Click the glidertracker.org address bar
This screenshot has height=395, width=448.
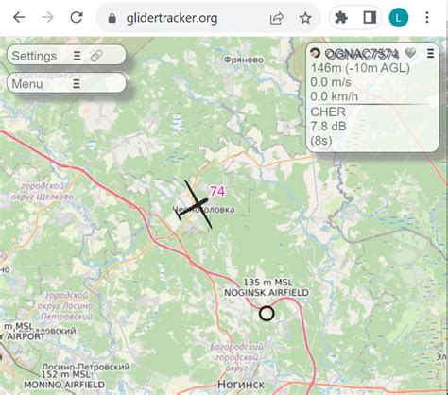[172, 18]
